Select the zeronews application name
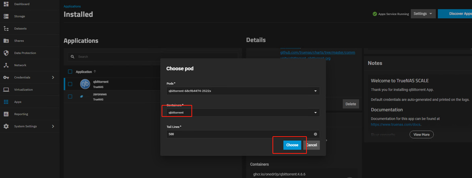 tap(100, 94)
